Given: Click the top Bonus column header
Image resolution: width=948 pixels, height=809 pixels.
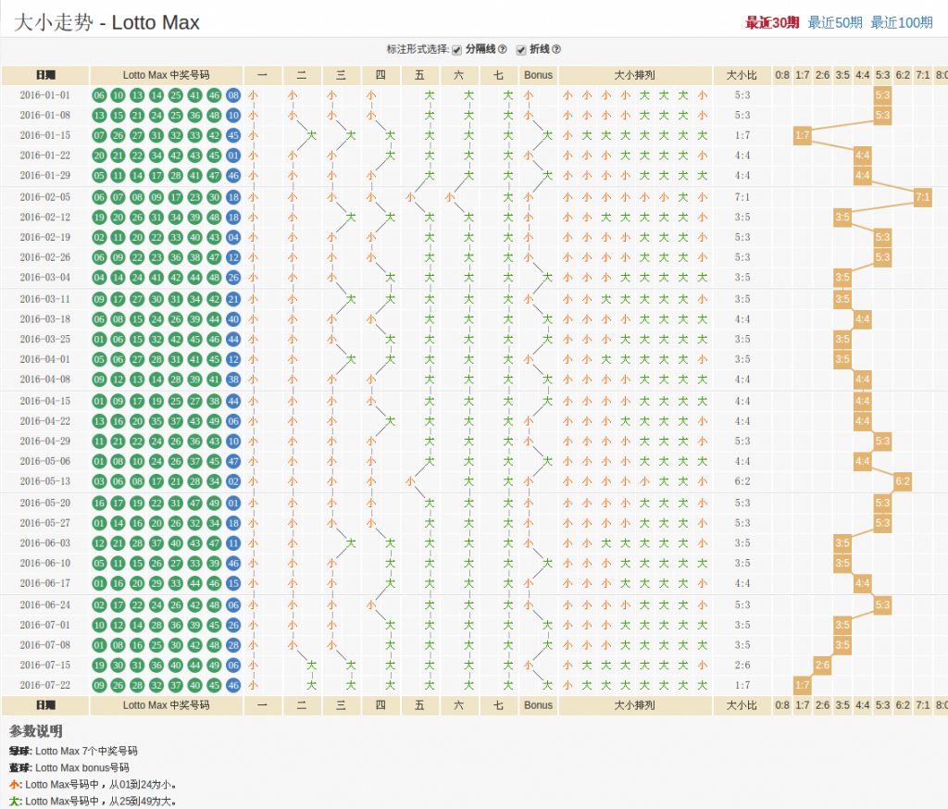Looking at the screenshot, I should (x=538, y=76).
